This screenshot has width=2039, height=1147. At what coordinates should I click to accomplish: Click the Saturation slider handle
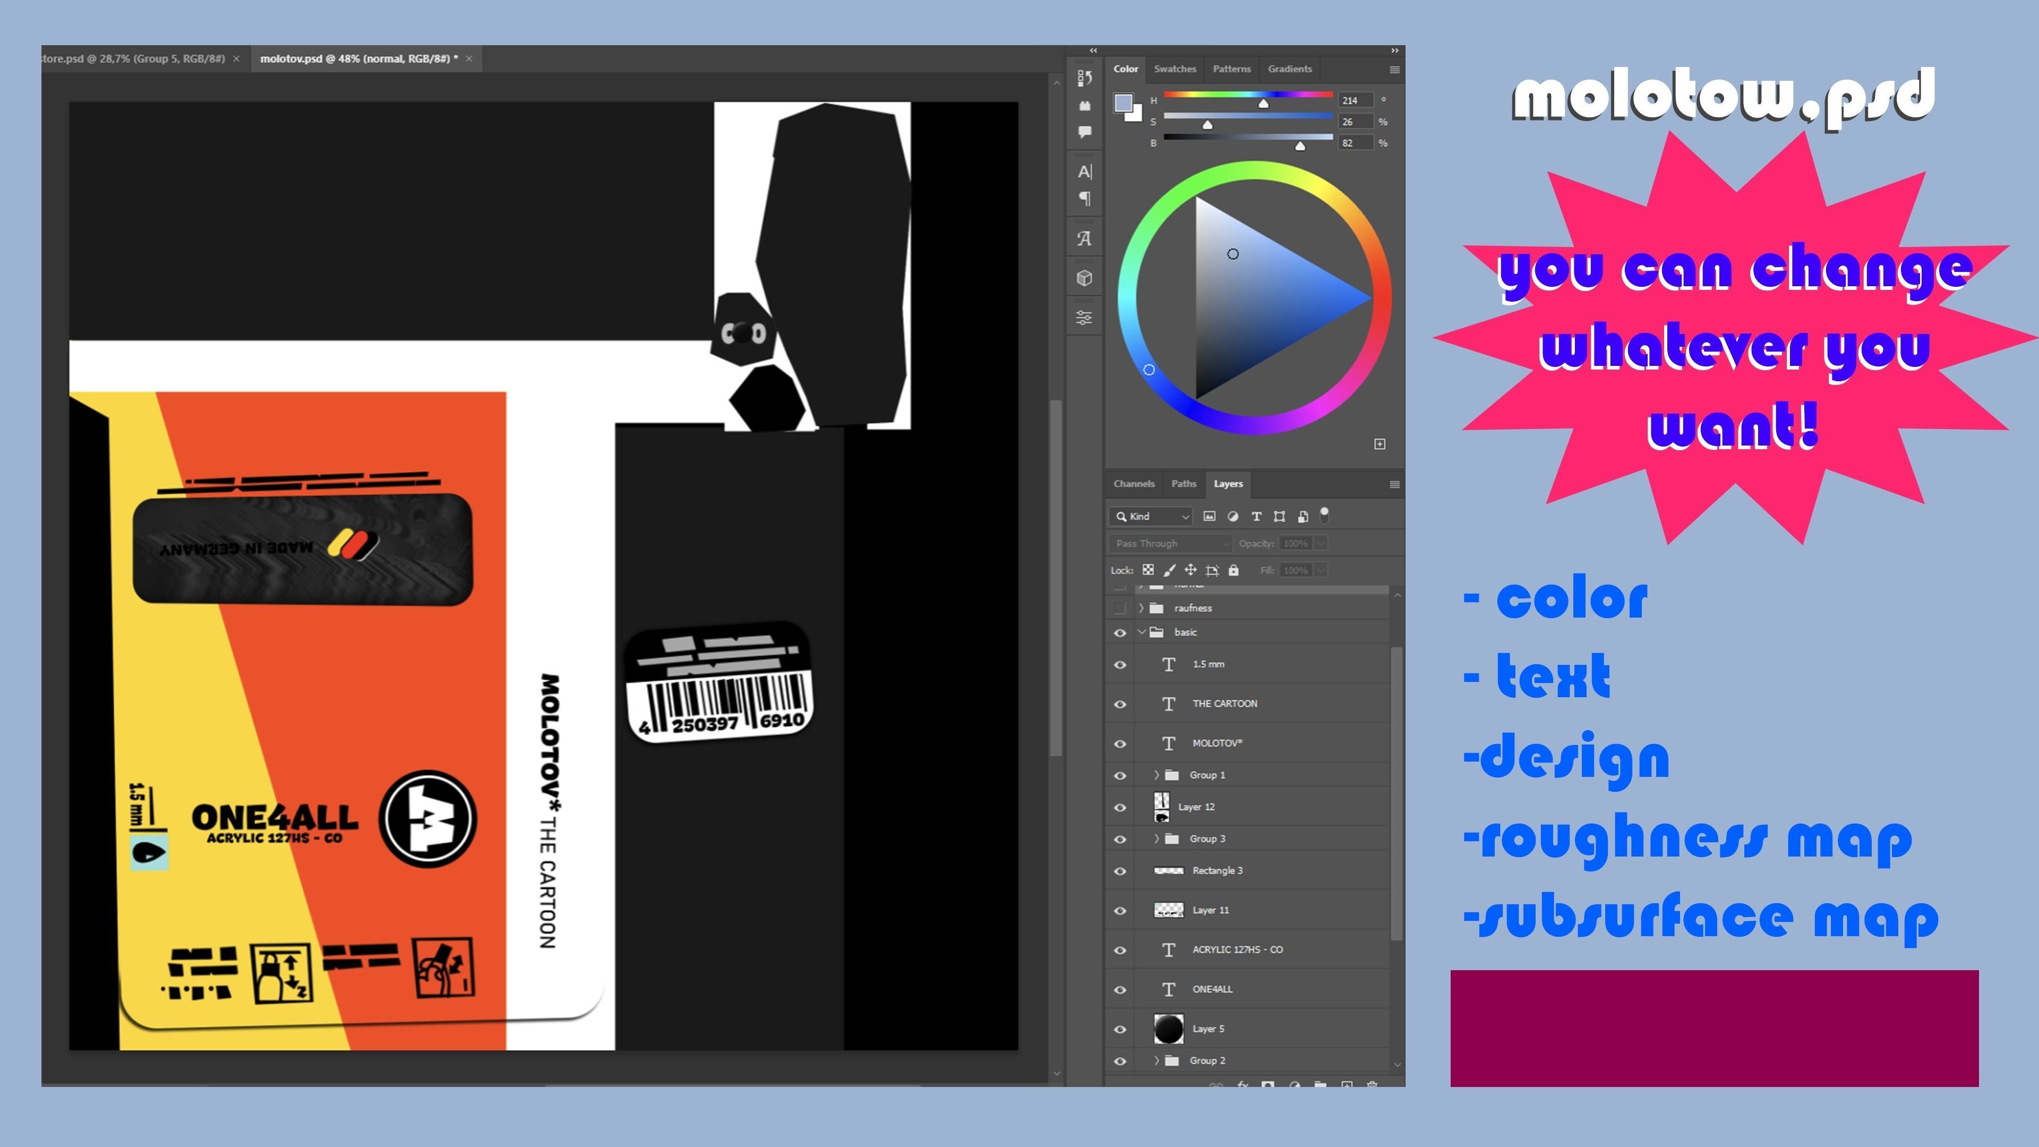(1207, 125)
